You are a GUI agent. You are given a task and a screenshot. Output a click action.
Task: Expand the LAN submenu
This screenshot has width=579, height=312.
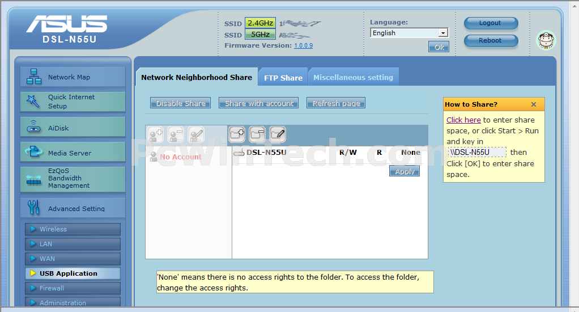pos(73,244)
